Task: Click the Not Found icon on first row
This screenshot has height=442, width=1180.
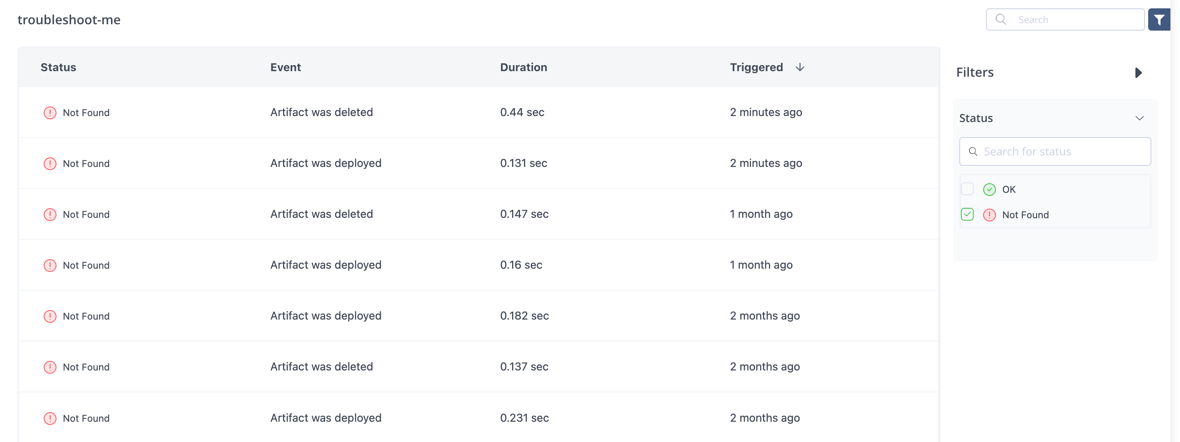Action: [50, 112]
